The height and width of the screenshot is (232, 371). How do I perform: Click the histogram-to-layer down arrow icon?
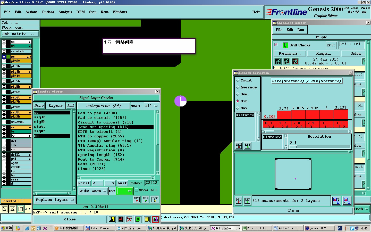[x=336, y=201]
